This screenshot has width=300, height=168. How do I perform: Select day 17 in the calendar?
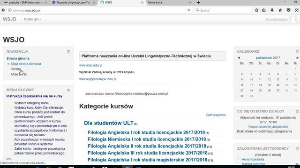click(x=251, y=85)
